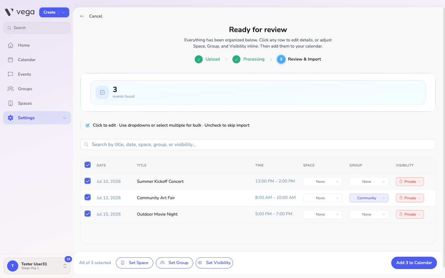Click the notification badge showing 13
Screen dimensions: 445x278
point(68,259)
